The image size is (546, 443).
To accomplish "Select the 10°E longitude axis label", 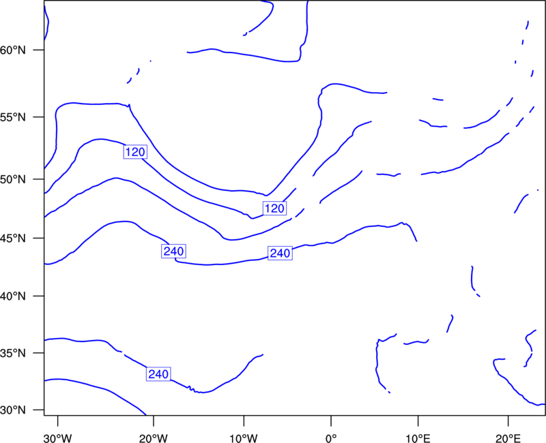I will 418,438.
